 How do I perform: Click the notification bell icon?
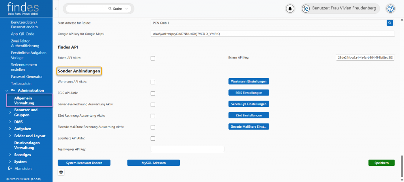[x=290, y=8]
